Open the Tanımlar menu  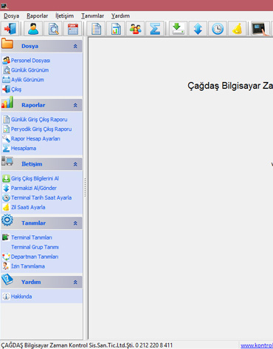(x=93, y=16)
